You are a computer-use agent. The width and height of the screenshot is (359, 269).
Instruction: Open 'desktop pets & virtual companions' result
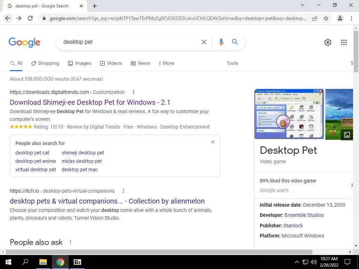tap(107, 201)
